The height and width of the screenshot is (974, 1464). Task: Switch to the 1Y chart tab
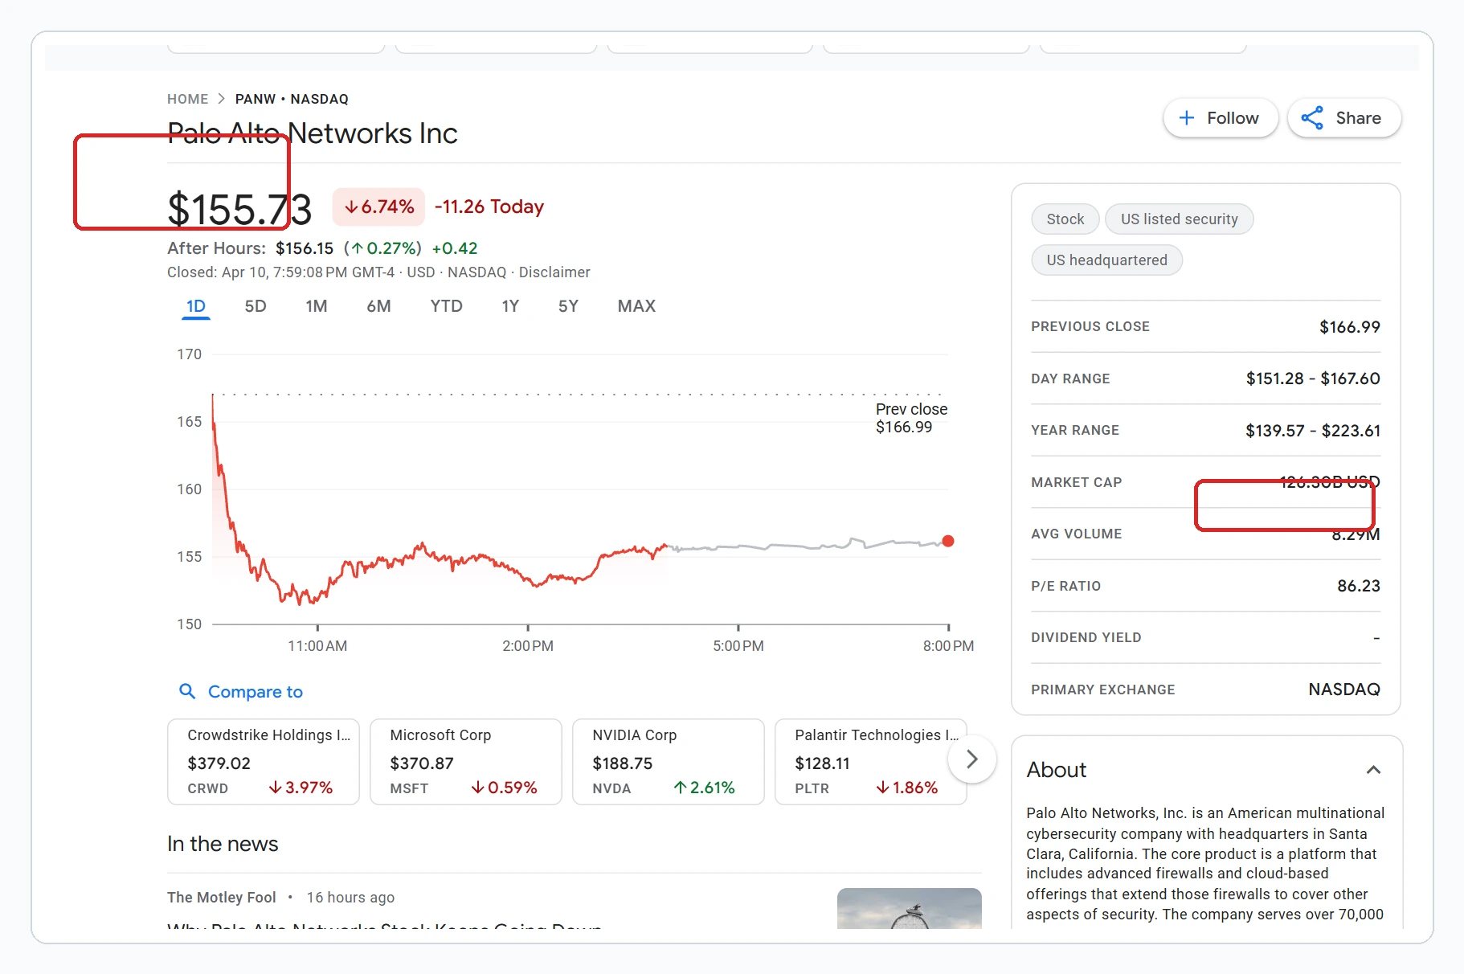(x=510, y=306)
